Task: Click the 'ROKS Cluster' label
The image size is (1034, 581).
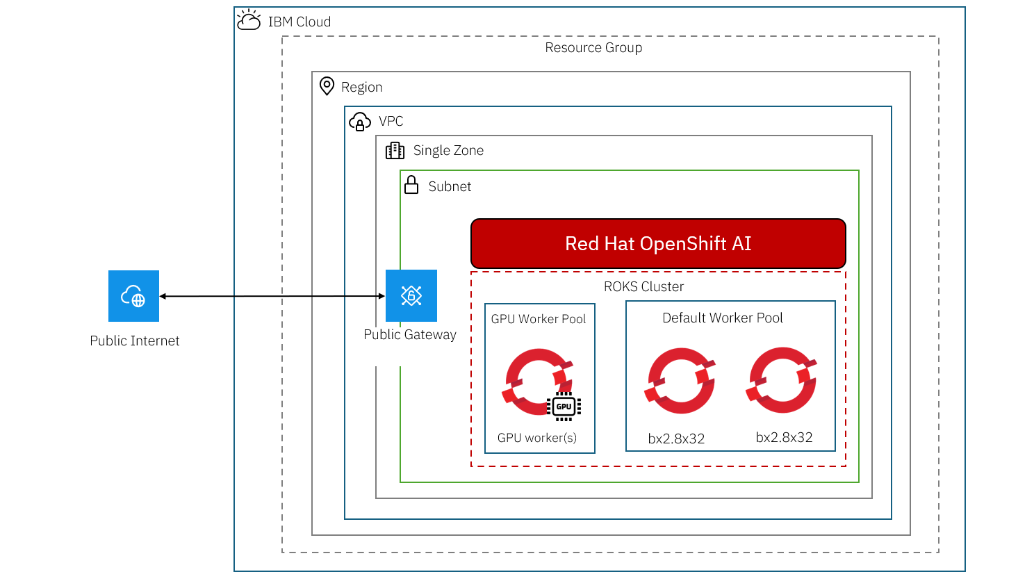Action: (643, 286)
